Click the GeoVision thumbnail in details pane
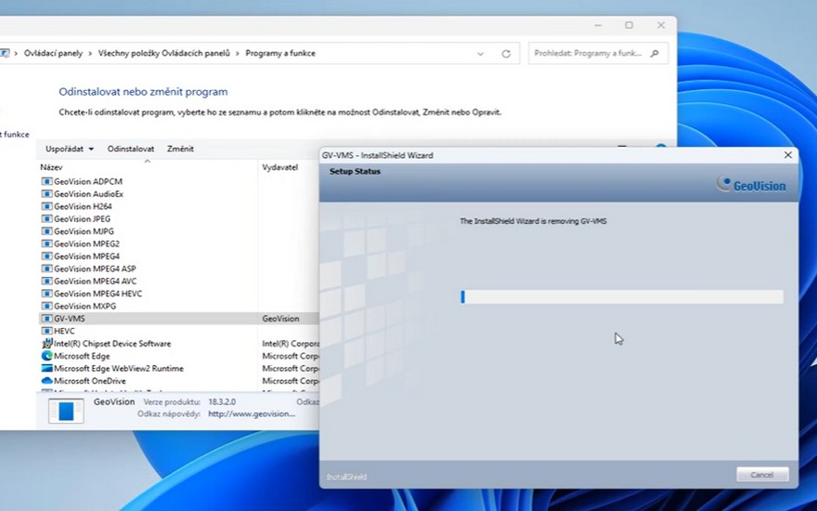This screenshot has height=511, width=817. [66, 411]
